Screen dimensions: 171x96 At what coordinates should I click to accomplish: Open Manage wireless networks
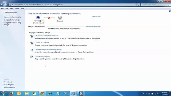[12, 17]
